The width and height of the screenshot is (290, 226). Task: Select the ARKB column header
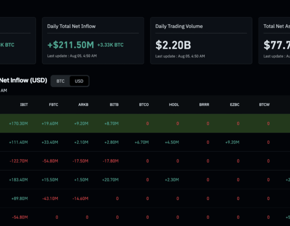[83, 105]
